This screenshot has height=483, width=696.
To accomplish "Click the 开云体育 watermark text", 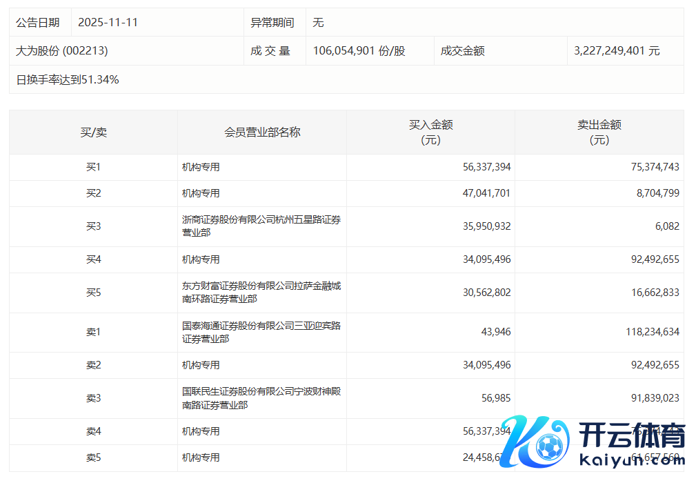I will click(x=630, y=436).
